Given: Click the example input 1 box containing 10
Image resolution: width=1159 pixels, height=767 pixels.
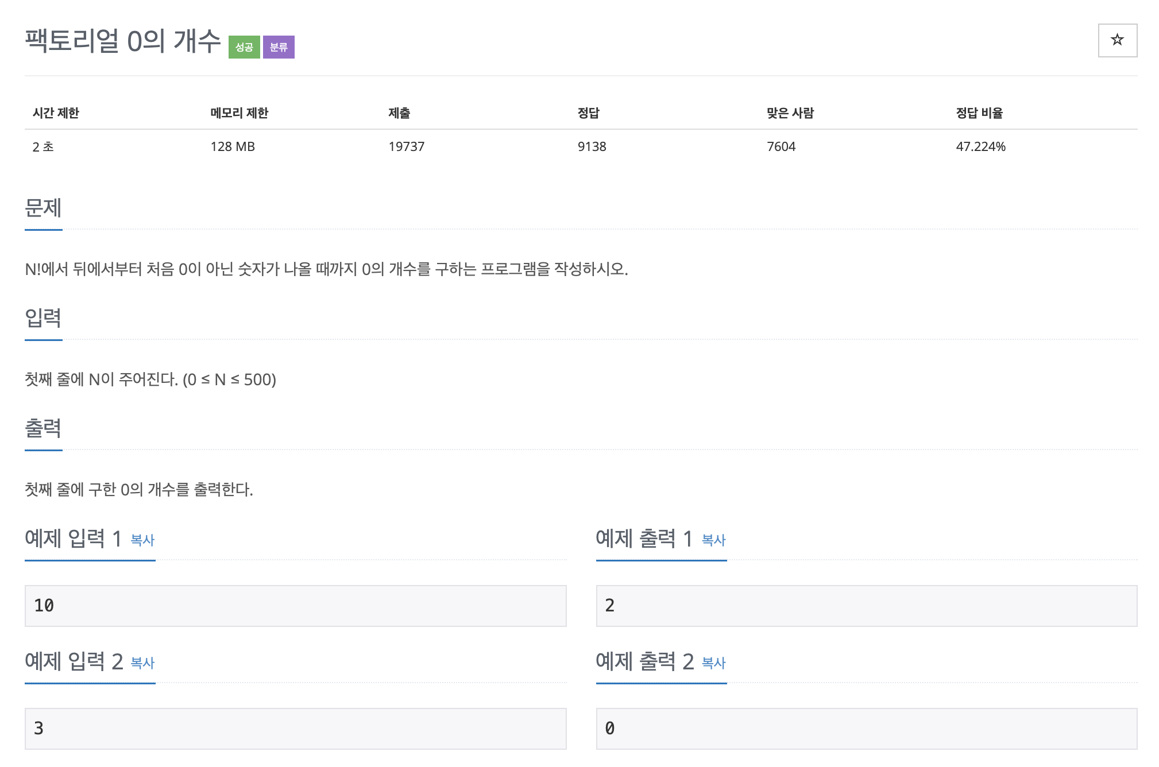Looking at the screenshot, I should (295, 606).
